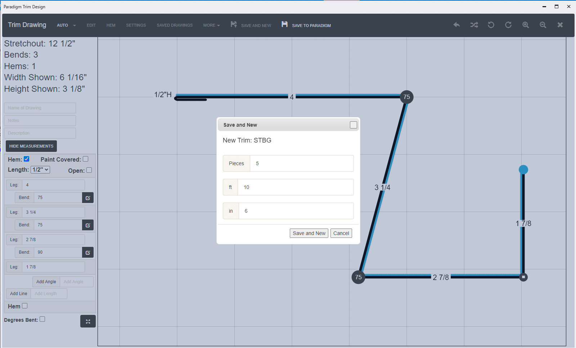This screenshot has width=576, height=348.
Task: Click HIDE MEASUREMENTS button
Action: [31, 146]
